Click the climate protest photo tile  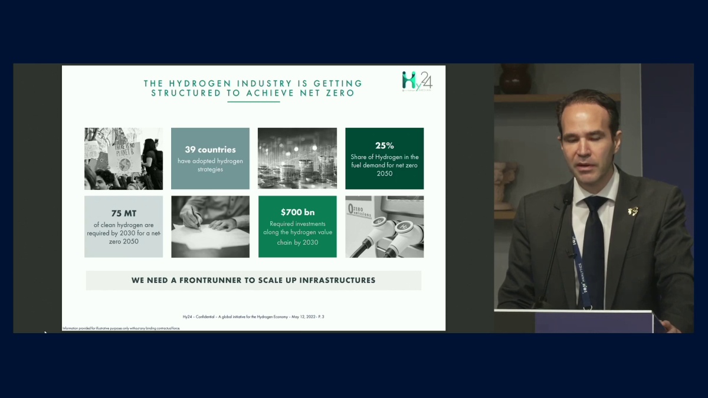click(x=123, y=159)
